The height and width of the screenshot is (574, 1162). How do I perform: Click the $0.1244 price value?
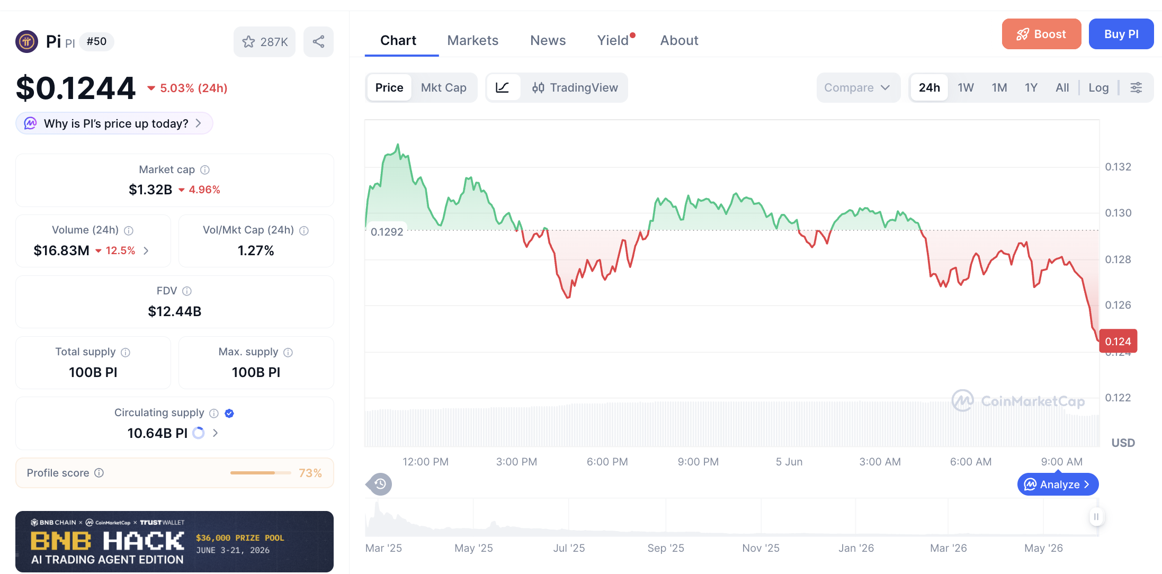pyautogui.click(x=76, y=88)
